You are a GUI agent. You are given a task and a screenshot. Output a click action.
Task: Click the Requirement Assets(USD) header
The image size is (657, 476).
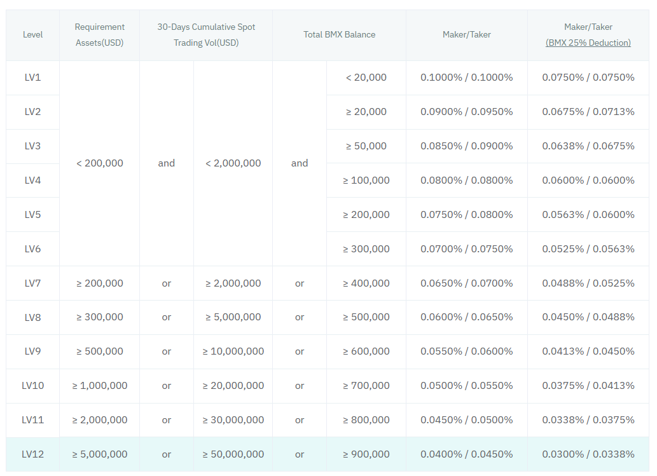pyautogui.click(x=100, y=35)
